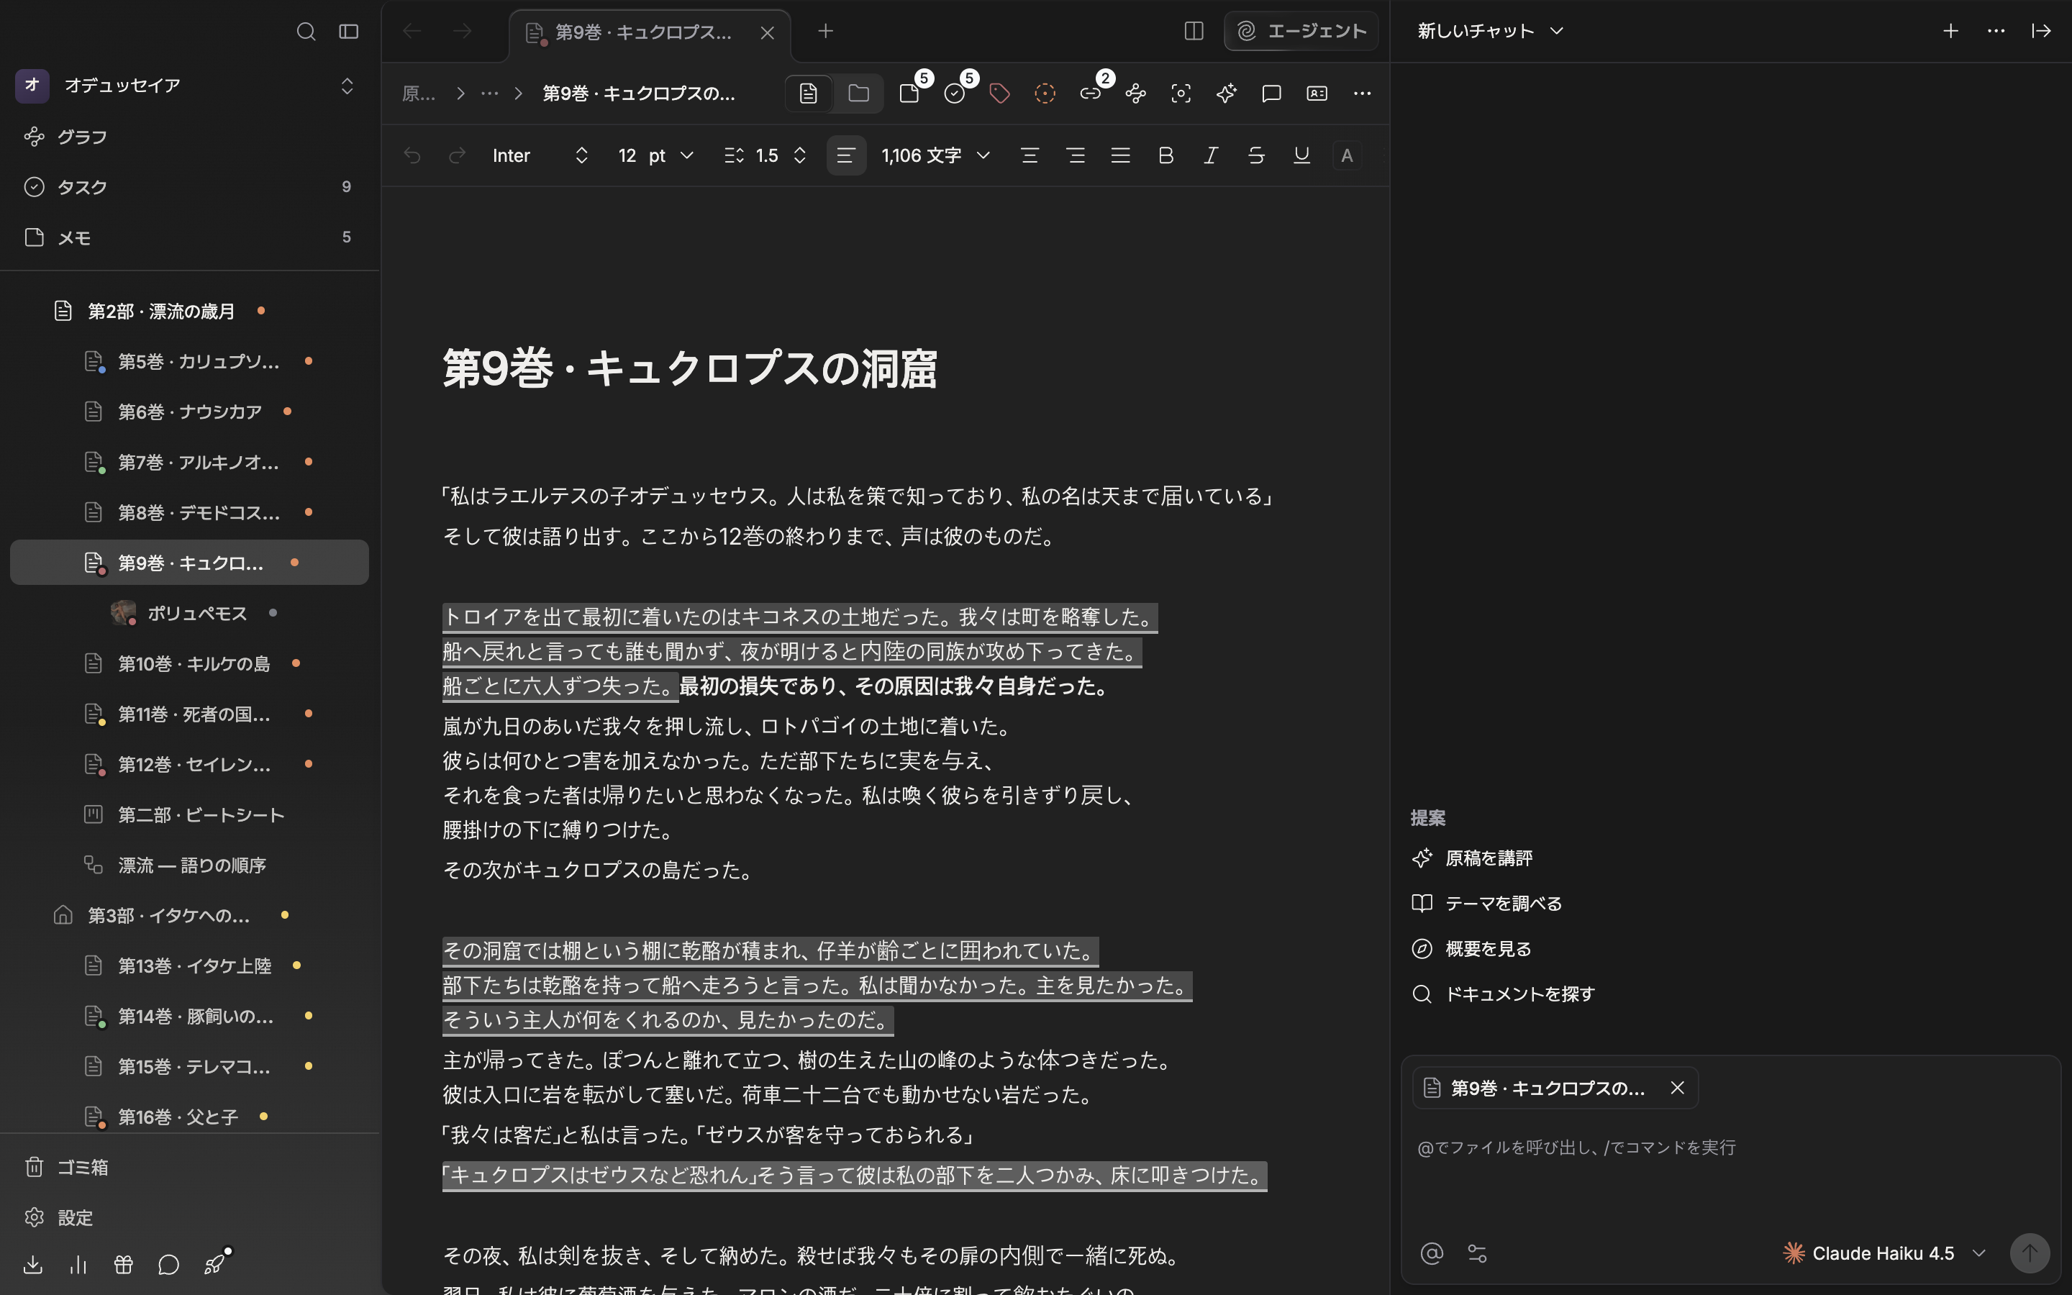This screenshot has height=1295, width=2072.
Task: Remove the attached 第9巻 file chip
Action: 1677,1088
